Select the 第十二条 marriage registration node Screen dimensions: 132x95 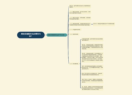[92, 74]
